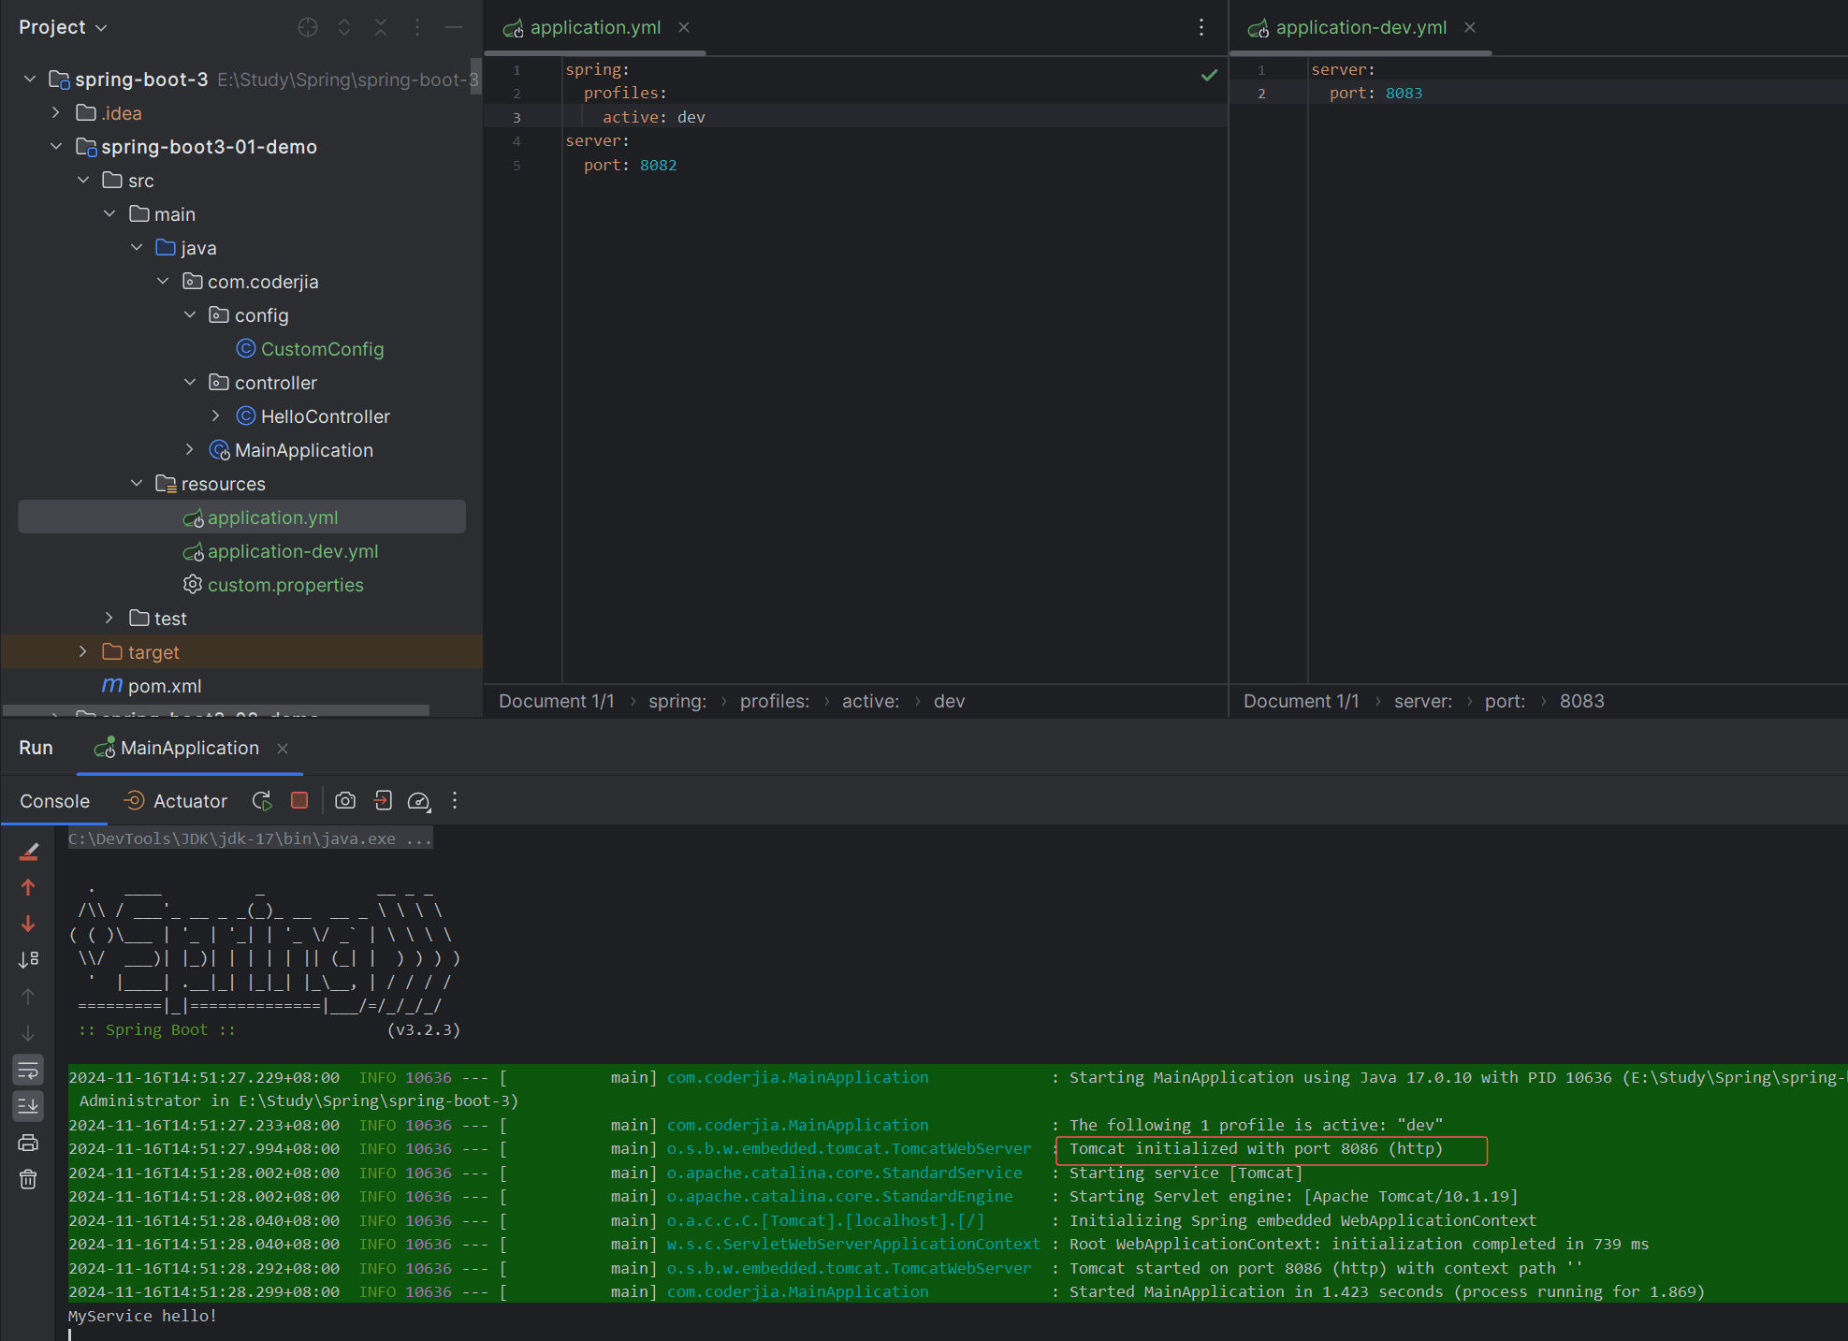Image resolution: width=1848 pixels, height=1341 pixels.
Task: Switch to application-dev.yml editor tab
Action: (1361, 28)
